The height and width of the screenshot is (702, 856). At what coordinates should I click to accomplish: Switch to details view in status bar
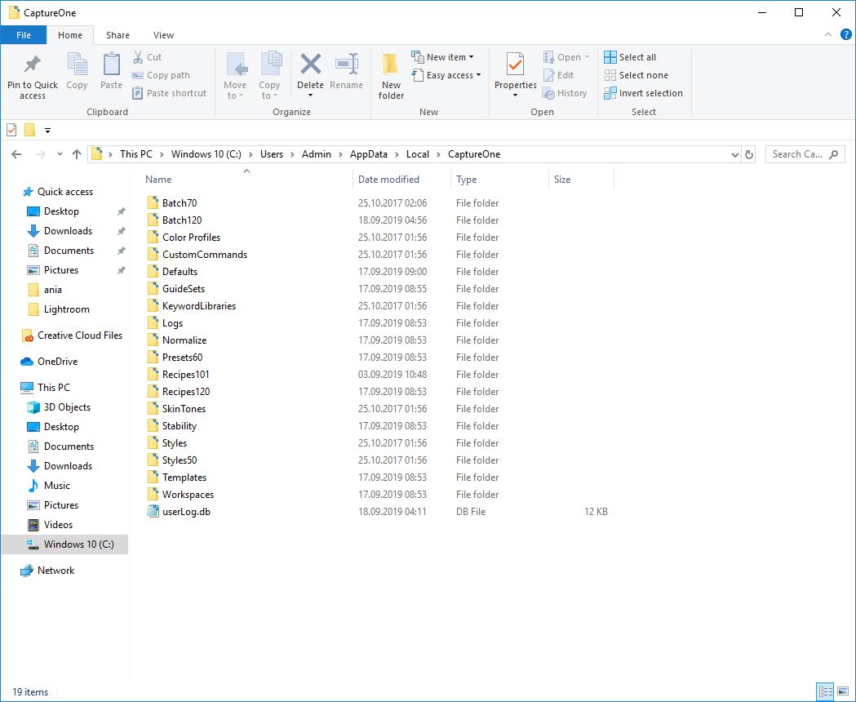(x=825, y=691)
